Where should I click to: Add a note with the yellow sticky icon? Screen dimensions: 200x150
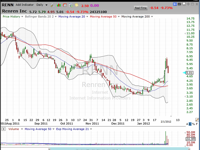tap(77, 5)
